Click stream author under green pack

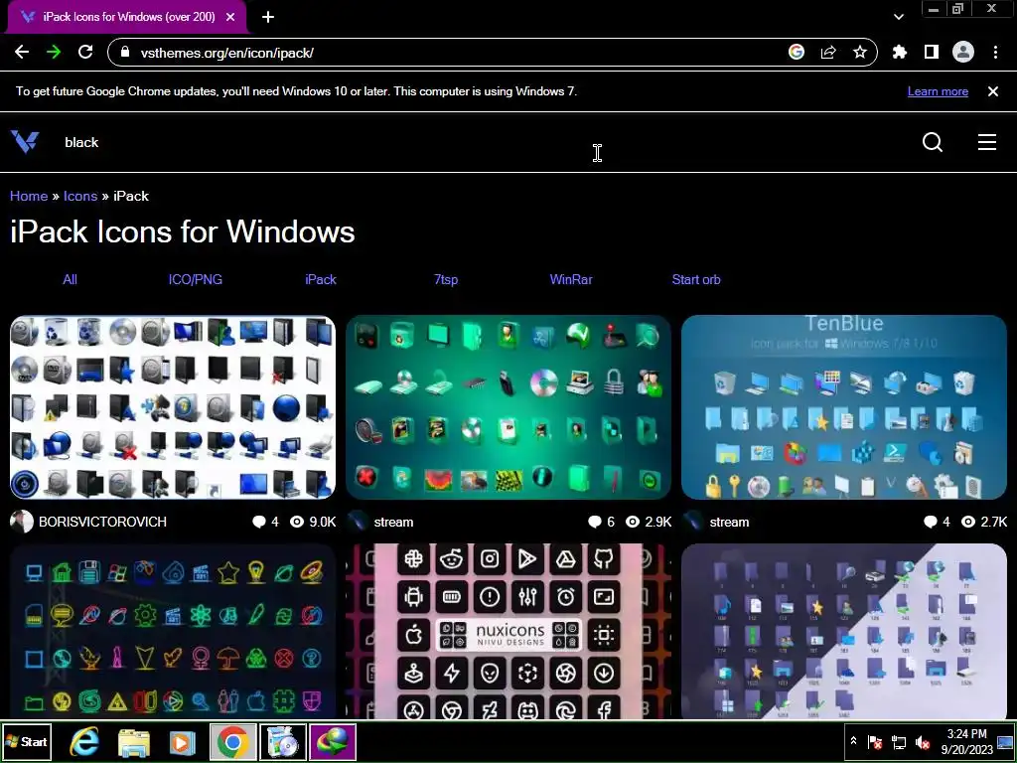[x=393, y=522]
